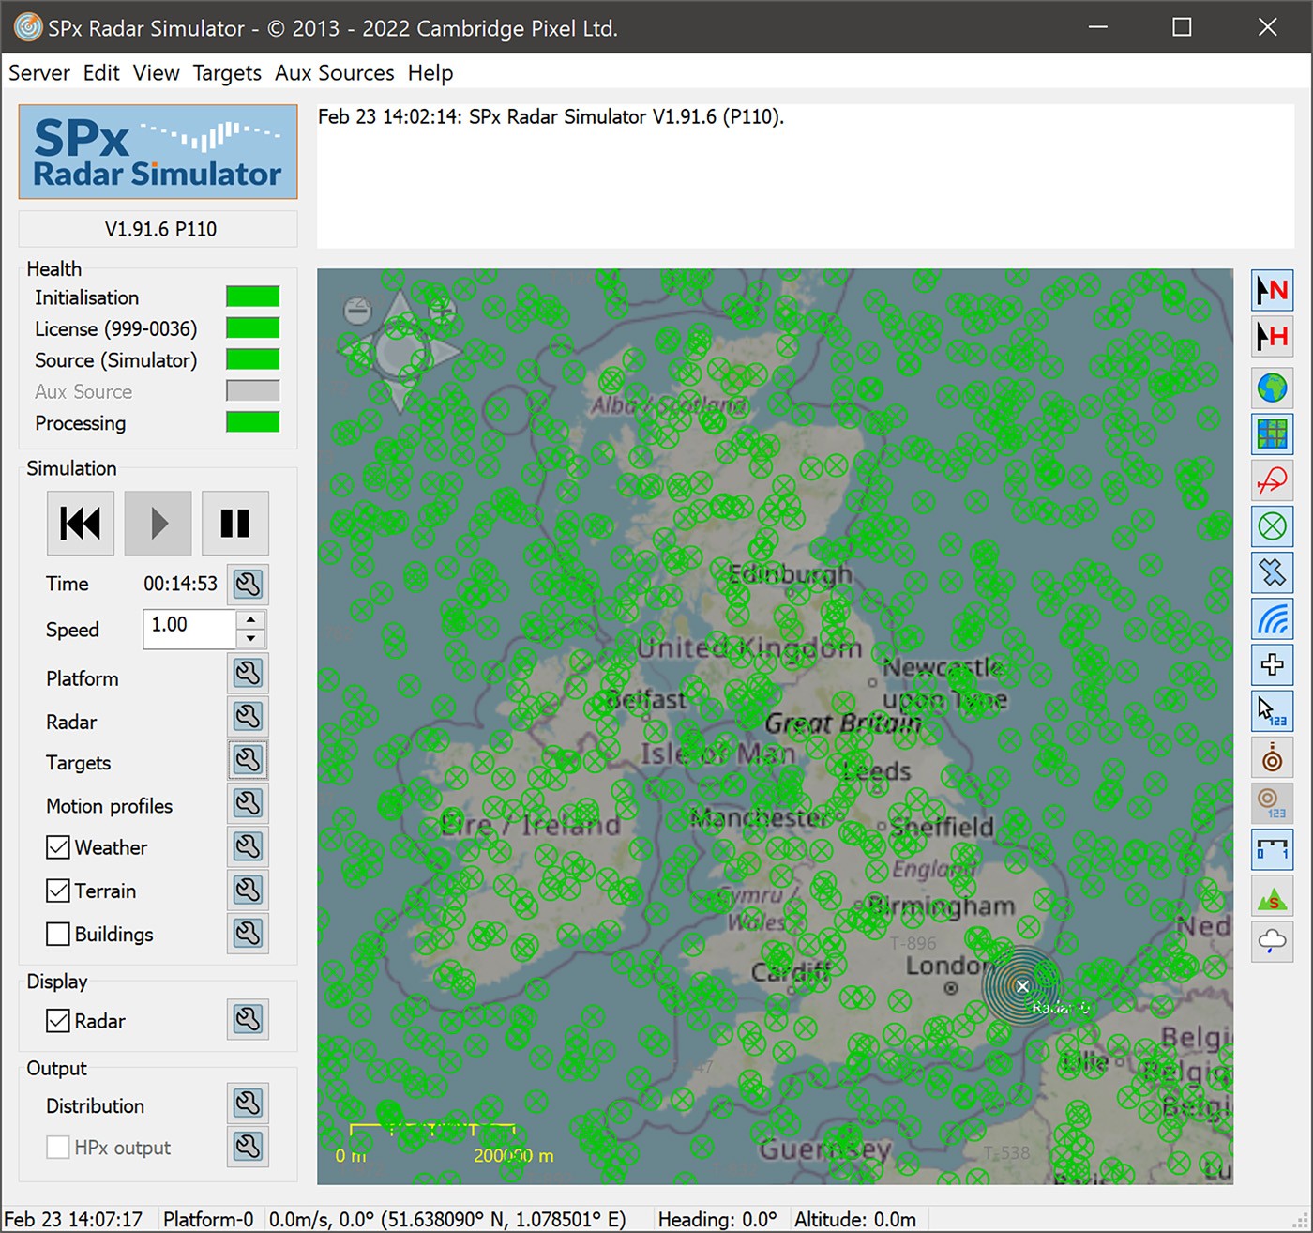Toggle the tiled map overlay icon
This screenshot has height=1233, width=1313.
point(1272,434)
